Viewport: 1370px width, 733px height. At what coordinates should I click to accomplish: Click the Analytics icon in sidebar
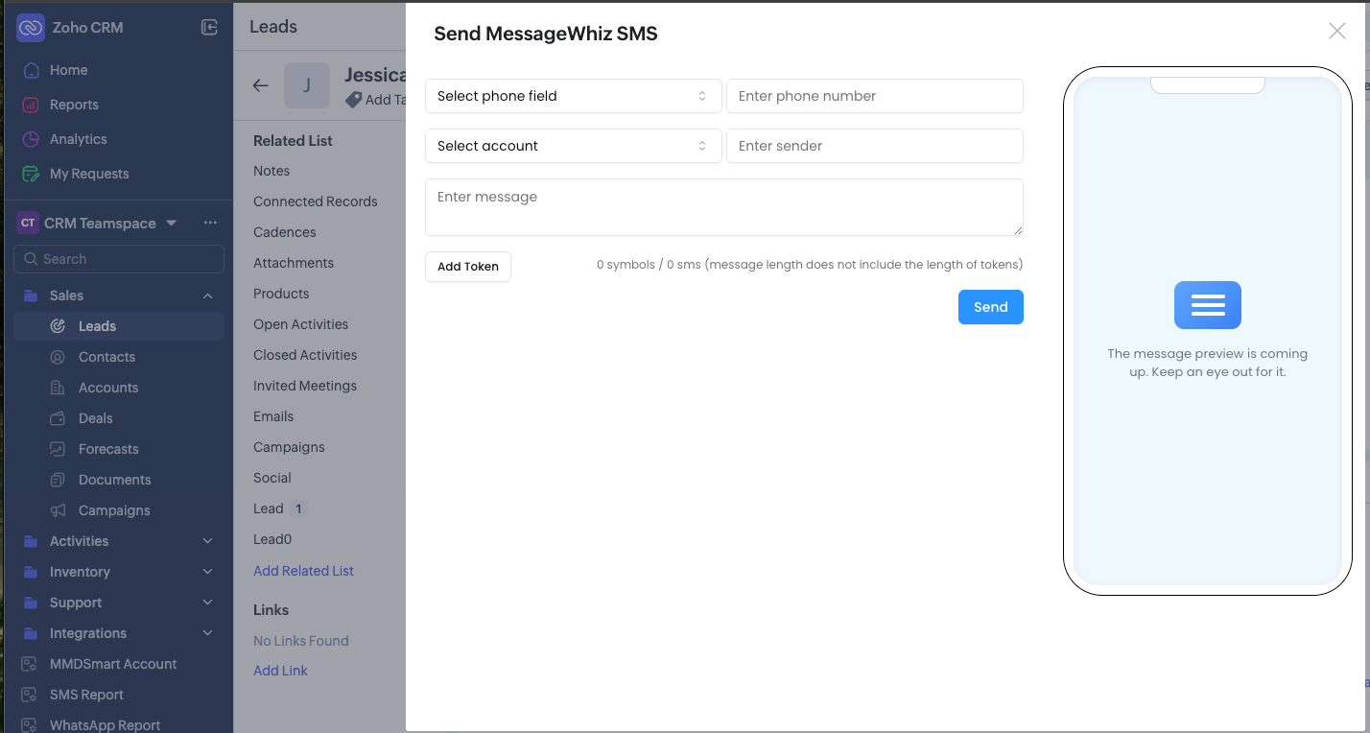pyautogui.click(x=31, y=139)
